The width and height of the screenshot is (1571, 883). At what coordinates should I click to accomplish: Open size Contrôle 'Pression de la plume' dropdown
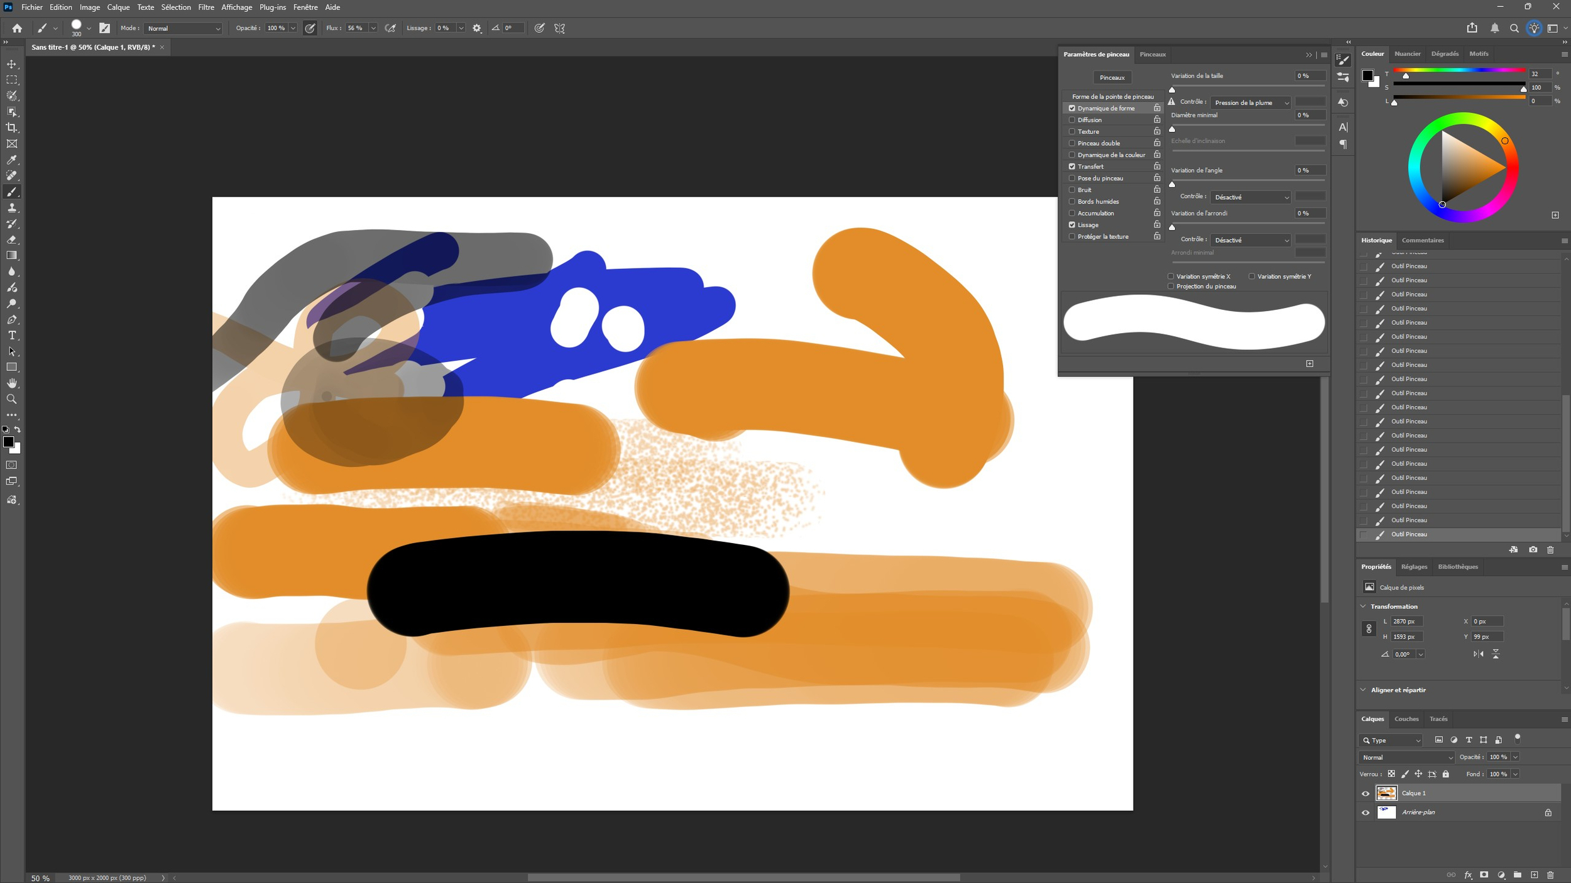[1251, 102]
